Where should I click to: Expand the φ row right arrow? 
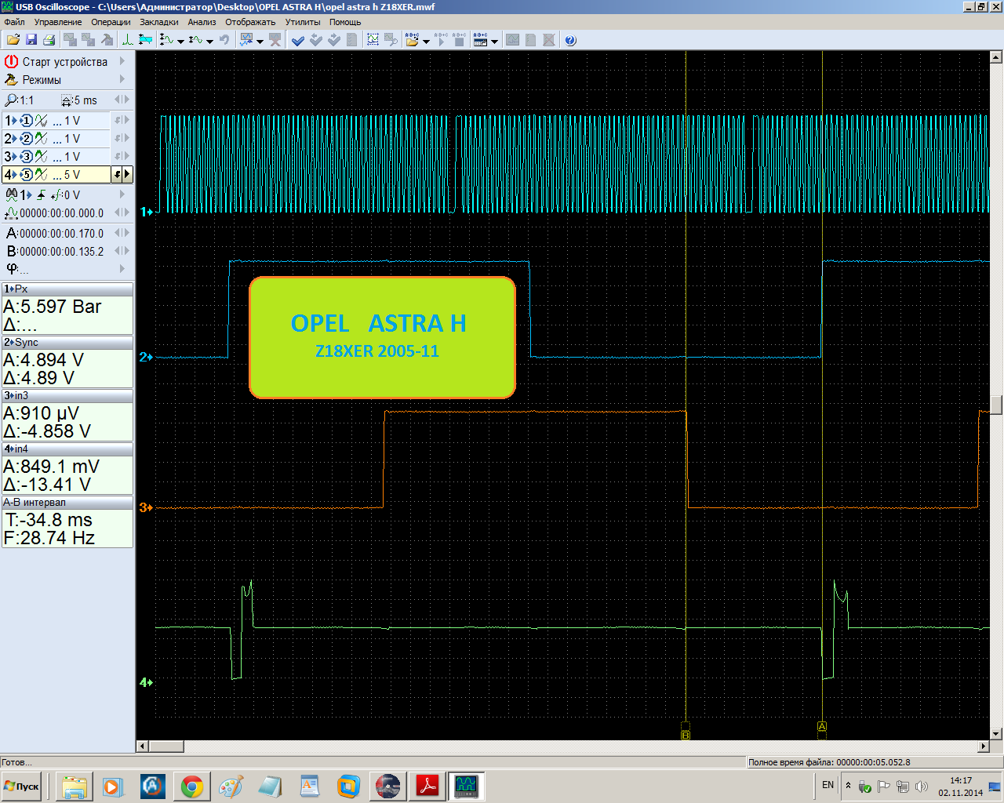(x=122, y=269)
